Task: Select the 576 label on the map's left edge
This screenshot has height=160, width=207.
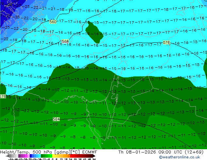Action: coord(3,97)
